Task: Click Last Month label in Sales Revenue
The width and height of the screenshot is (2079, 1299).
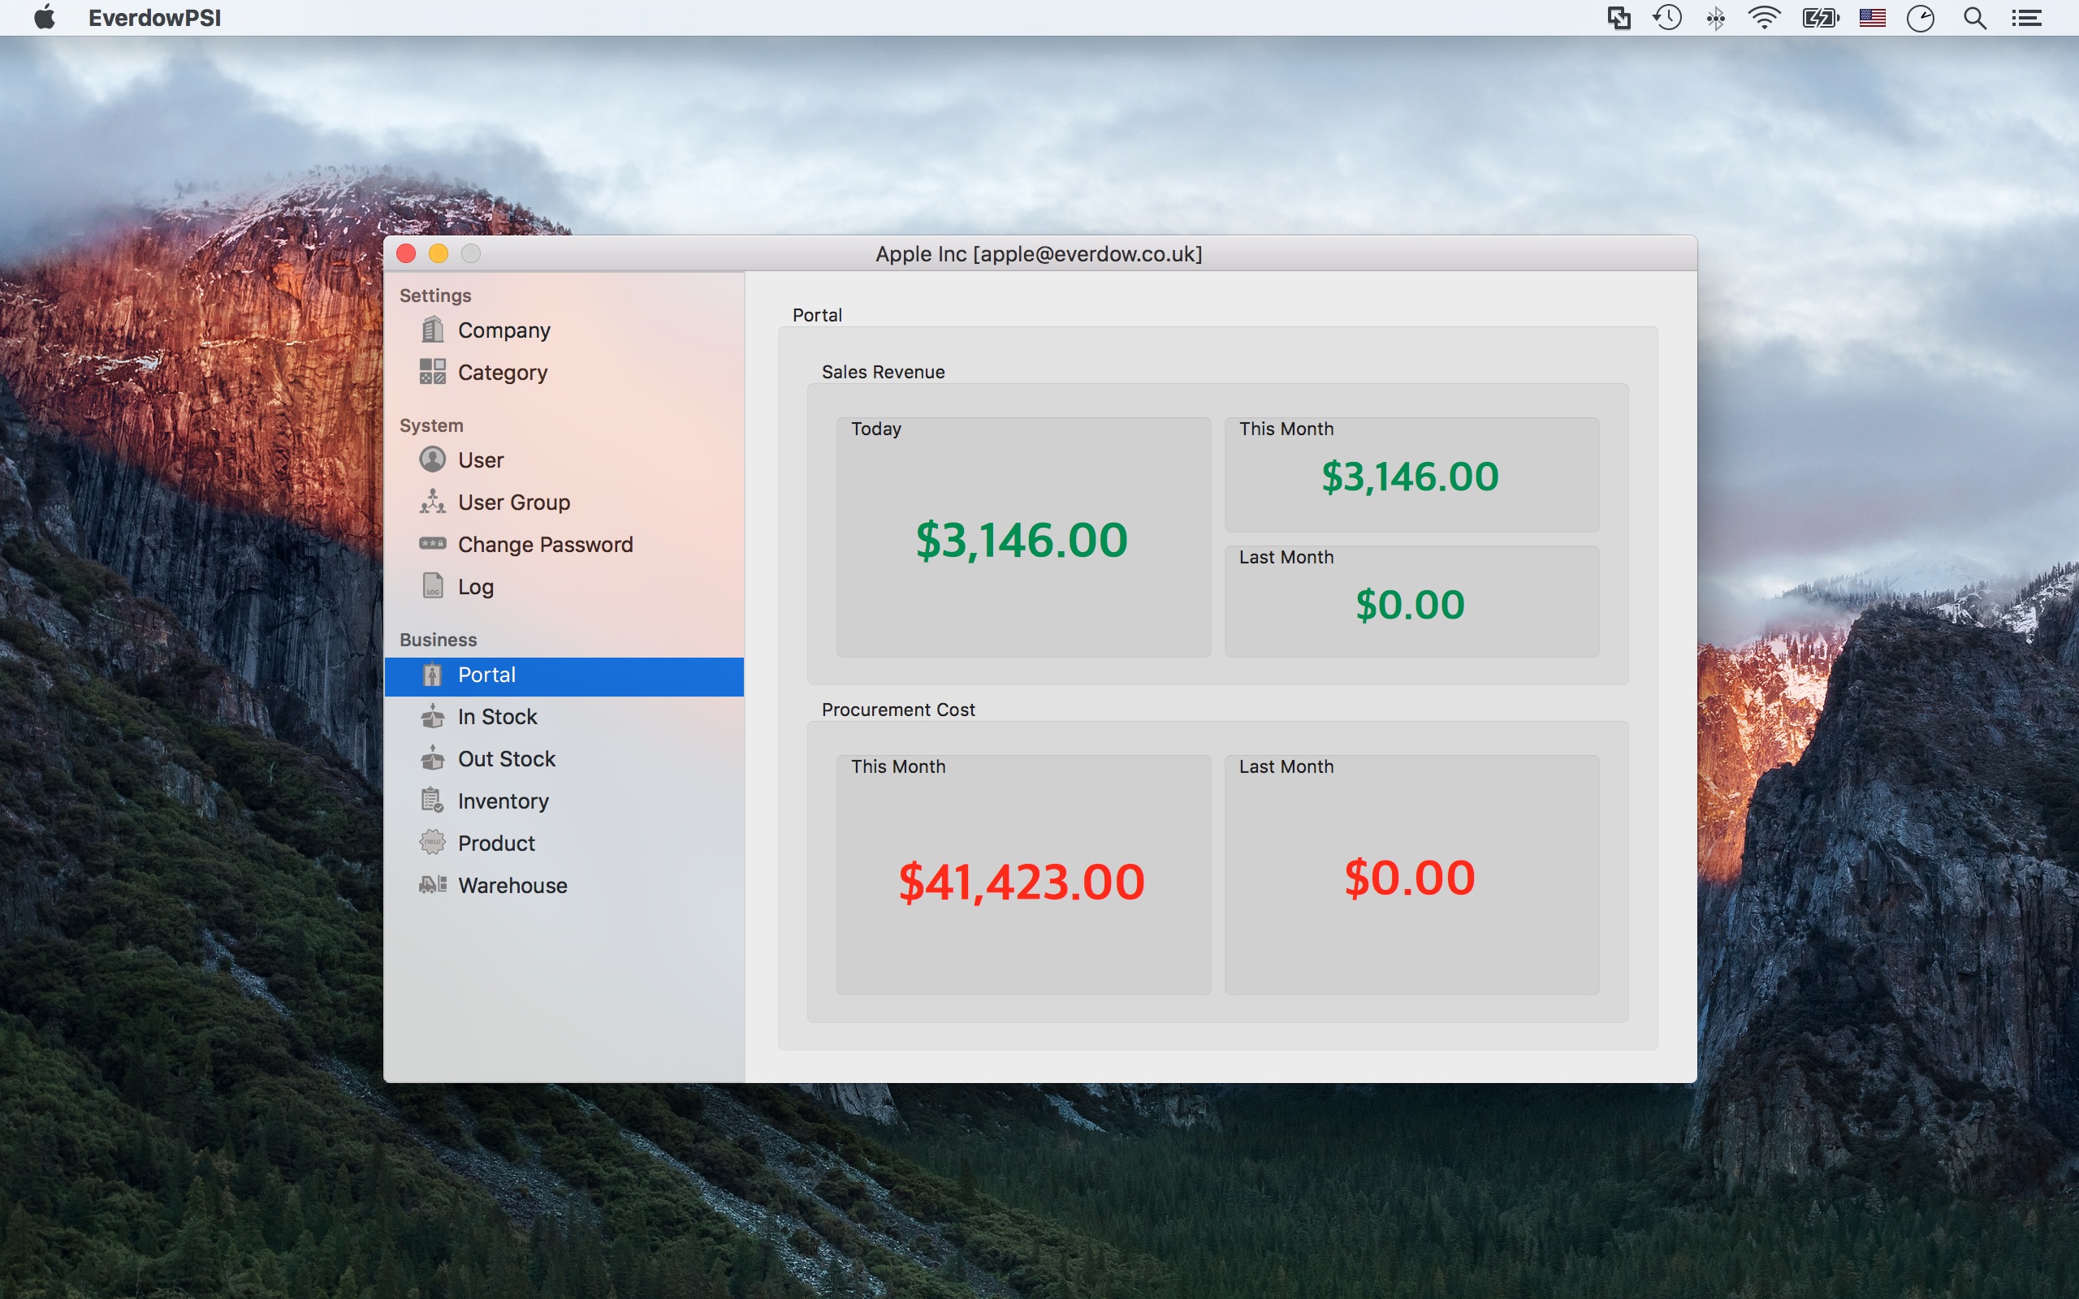Action: [x=1286, y=557]
